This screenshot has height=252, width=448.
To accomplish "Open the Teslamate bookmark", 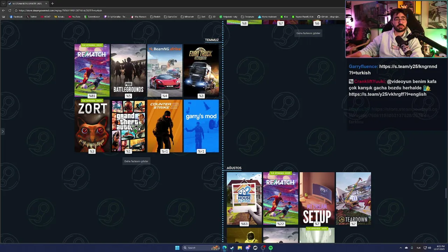I will coord(247,17).
